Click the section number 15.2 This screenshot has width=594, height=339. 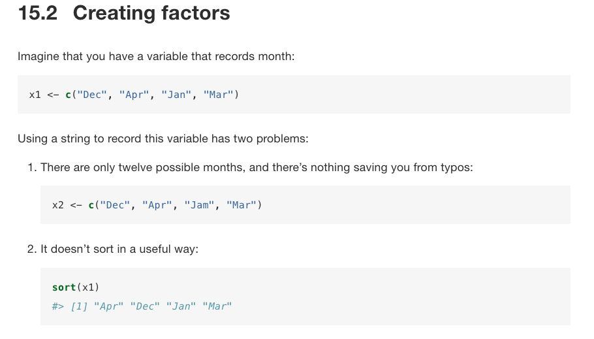[38, 13]
